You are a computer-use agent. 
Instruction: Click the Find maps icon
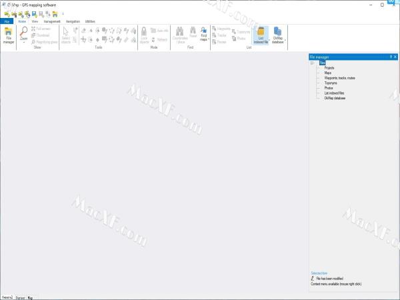point(203,33)
